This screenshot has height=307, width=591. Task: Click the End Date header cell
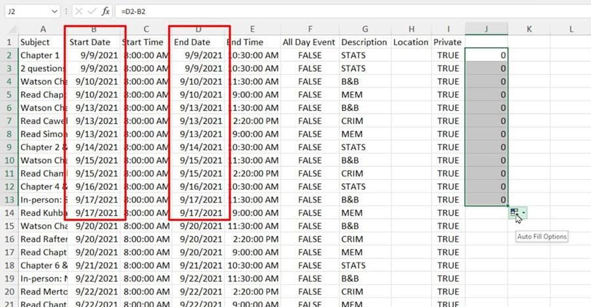pyautogui.click(x=198, y=42)
